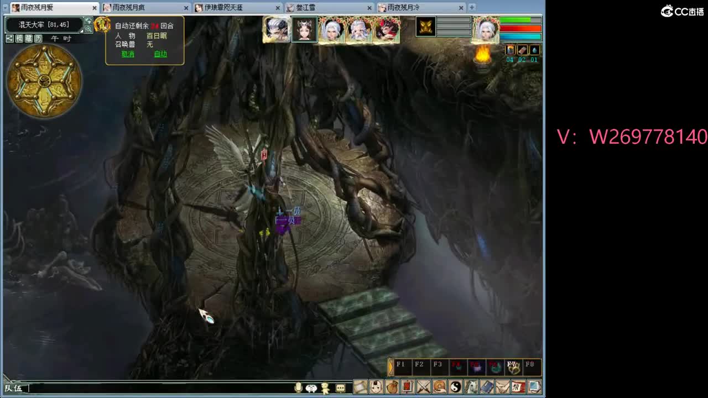Click the second buff icon labeled 02

pos(522,50)
